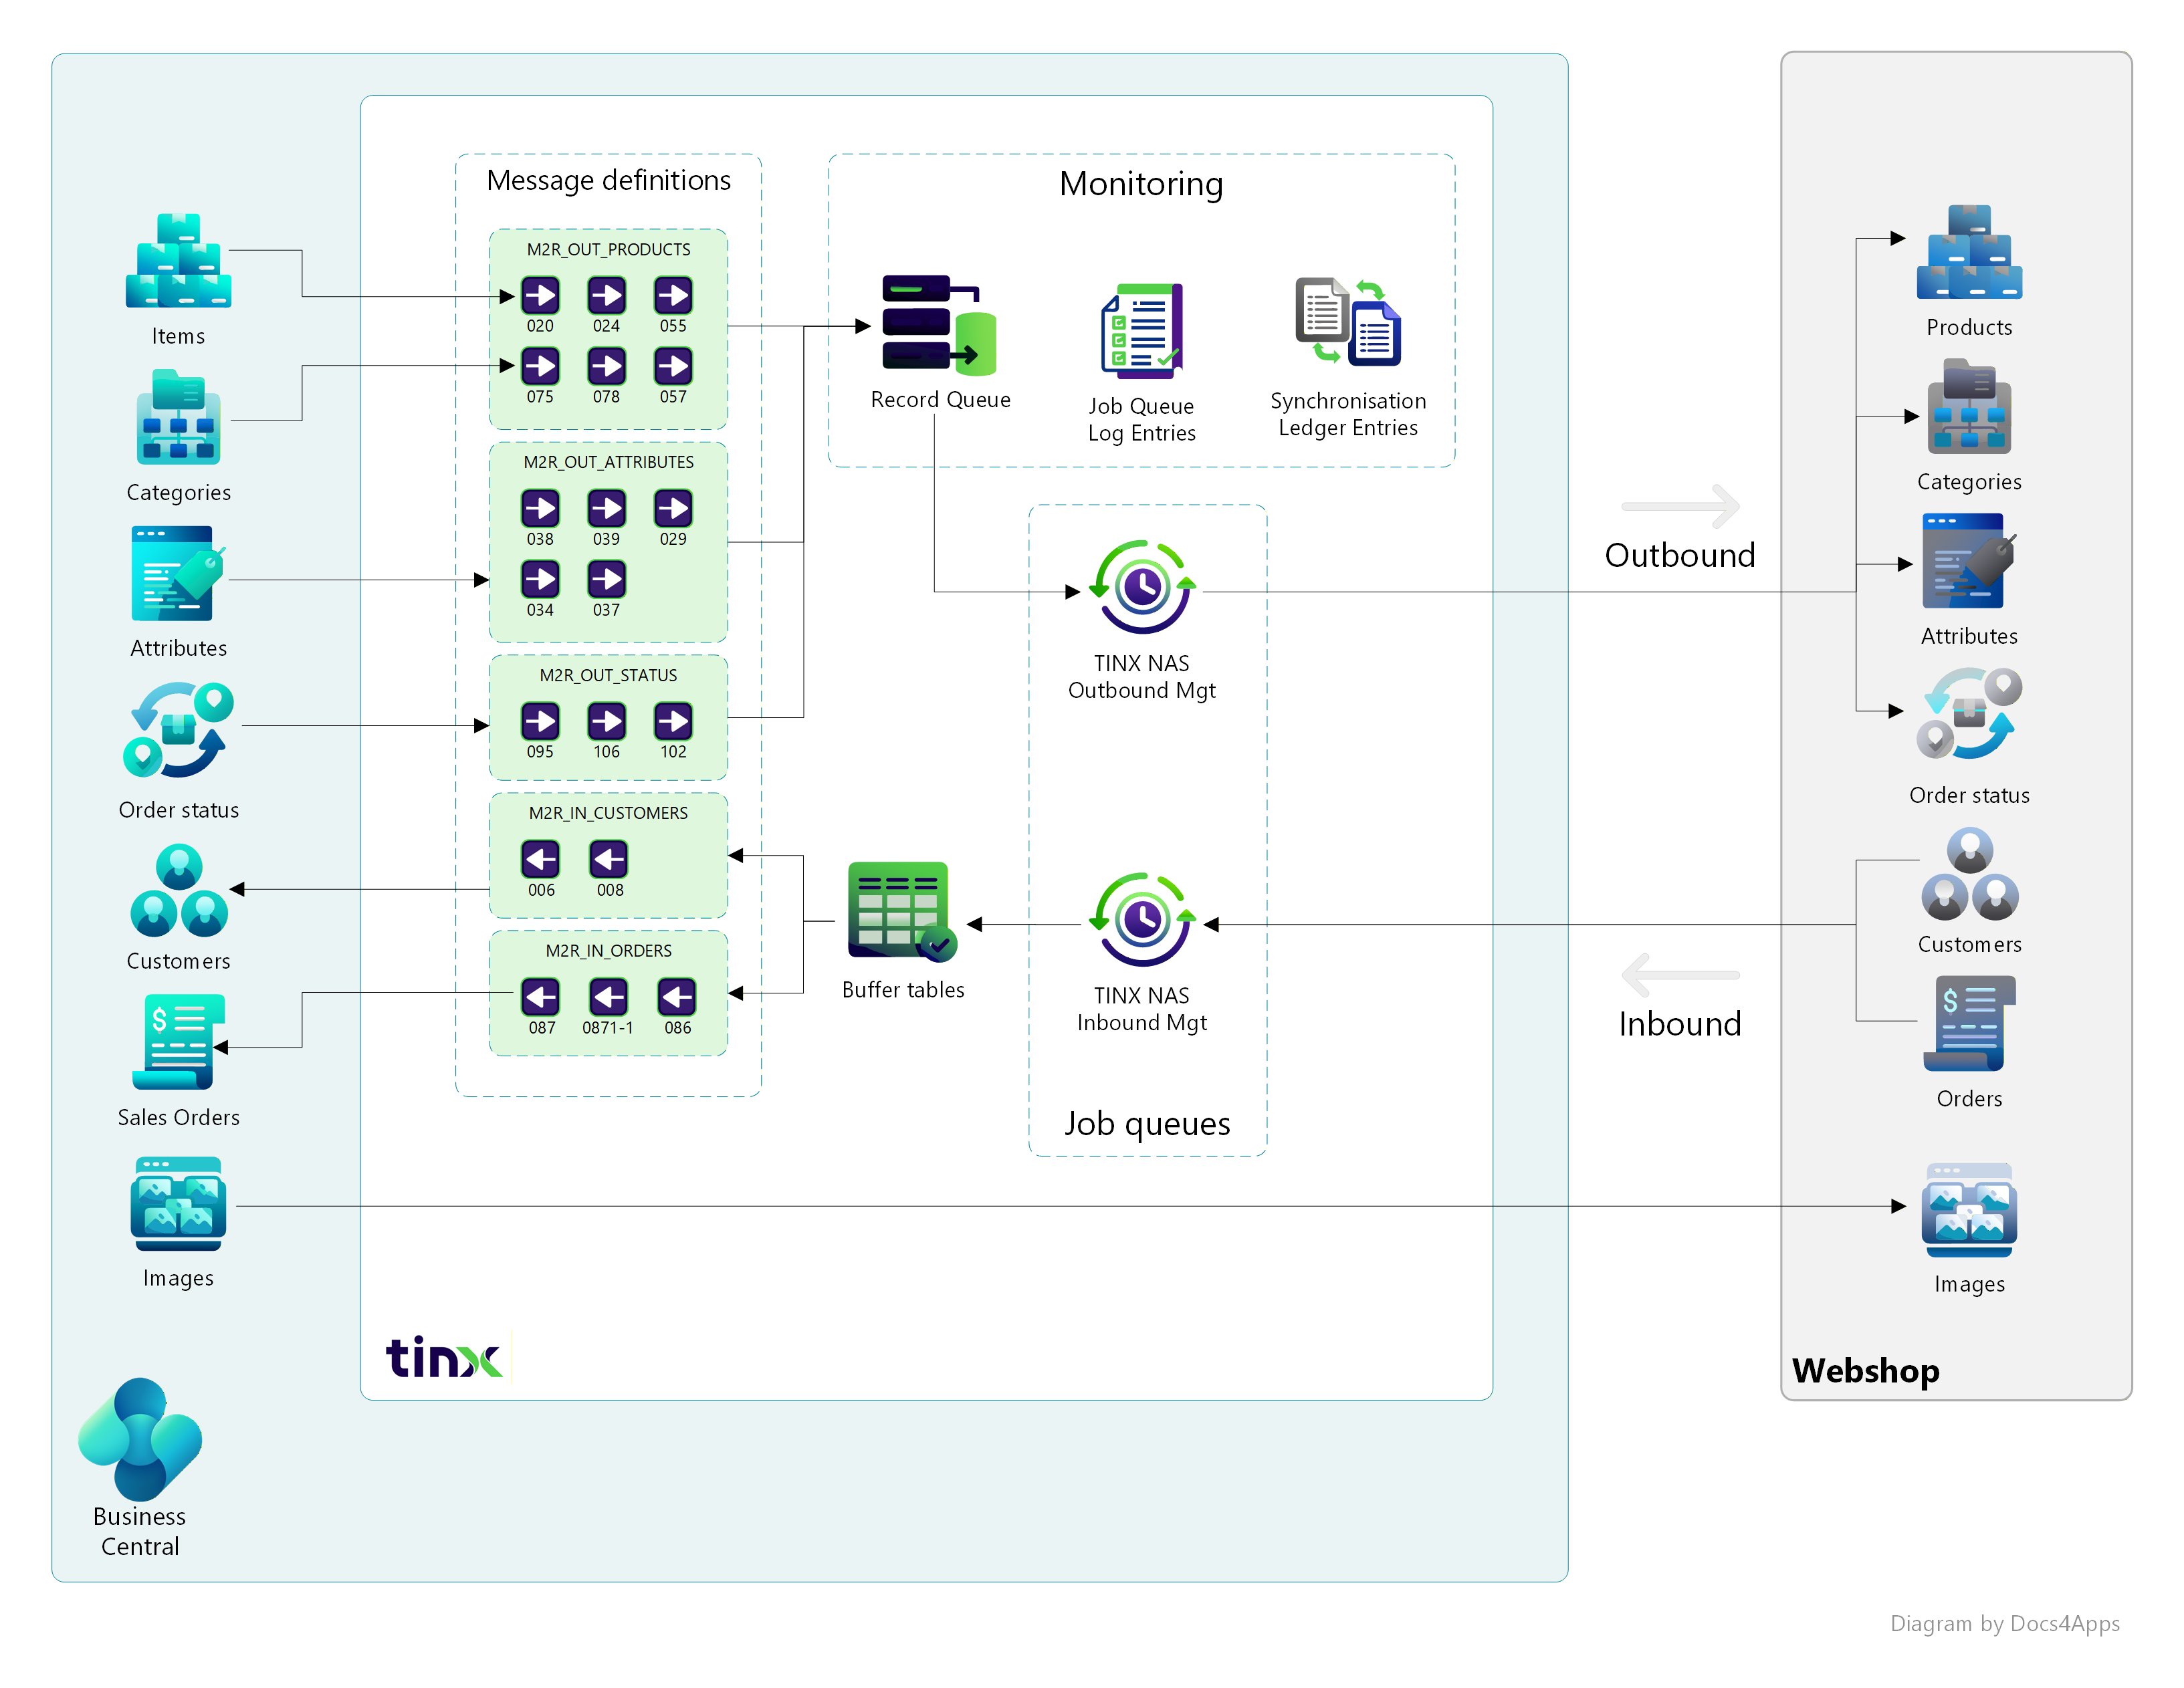Select attribute message arrow 034

click(540, 579)
